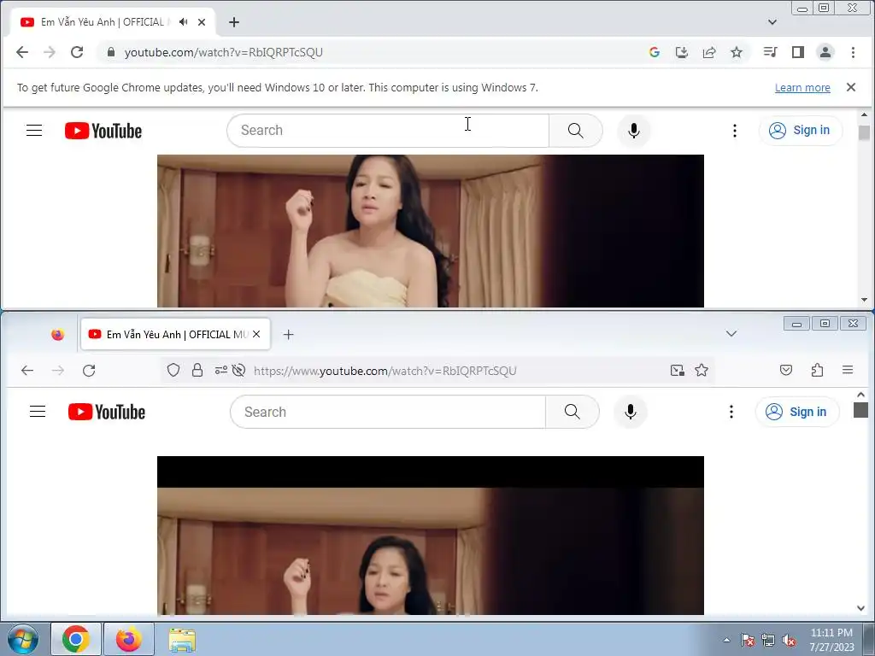This screenshot has width=875, height=656.
Task: Click the YouTube search field in Firefox
Action: point(388,412)
